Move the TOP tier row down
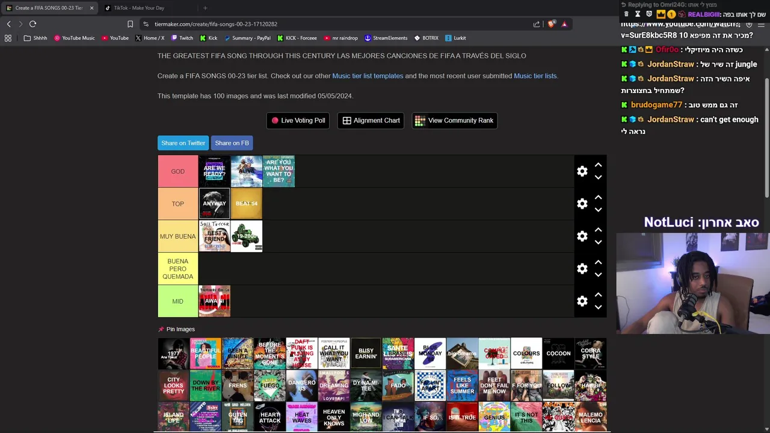The image size is (770, 433). point(598,210)
